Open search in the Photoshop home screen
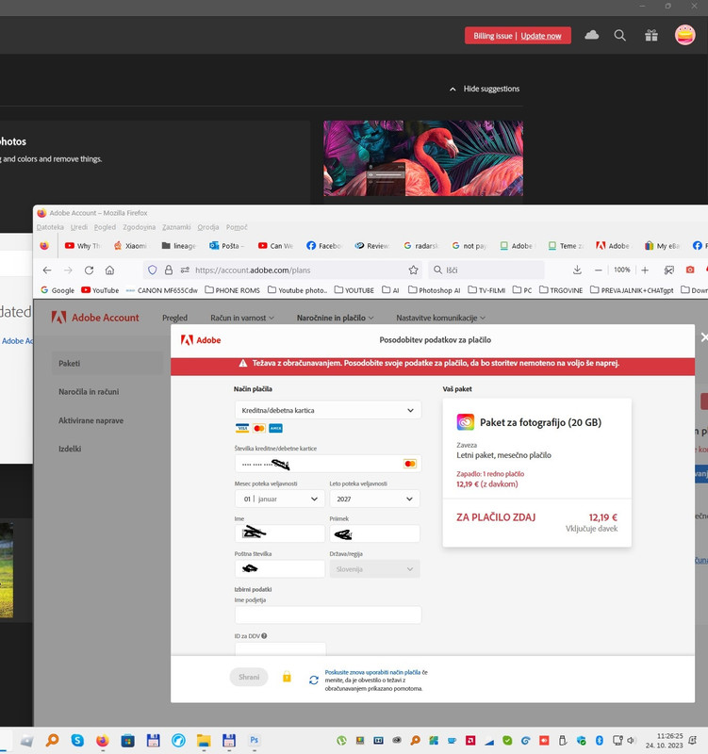 click(x=620, y=35)
